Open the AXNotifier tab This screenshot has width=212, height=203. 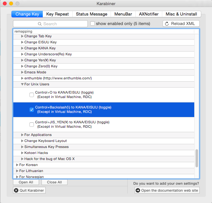[x=149, y=14]
